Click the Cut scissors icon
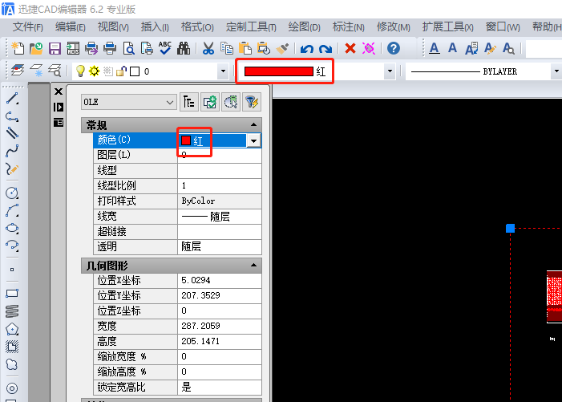 click(208, 49)
